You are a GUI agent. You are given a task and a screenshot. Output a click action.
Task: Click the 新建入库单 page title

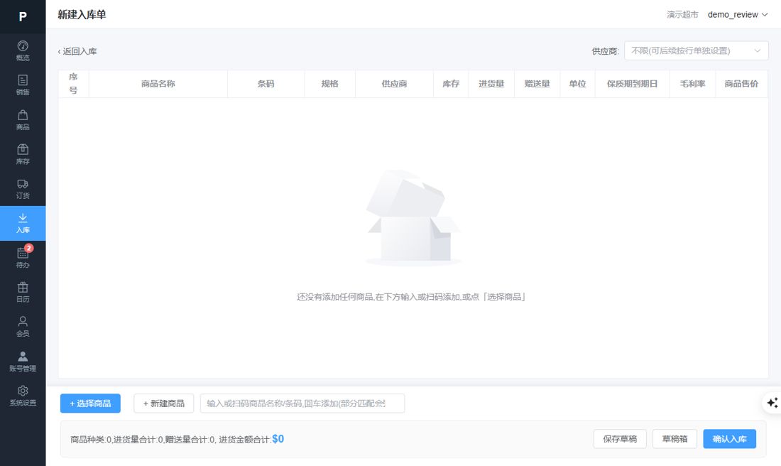[x=82, y=15]
